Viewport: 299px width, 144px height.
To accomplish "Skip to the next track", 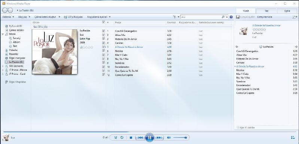I will tap(159, 138).
